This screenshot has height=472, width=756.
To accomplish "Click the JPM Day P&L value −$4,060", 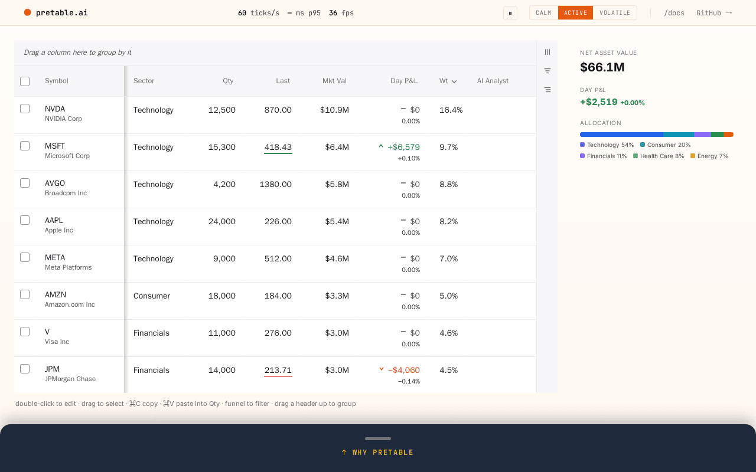I will tap(404, 371).
